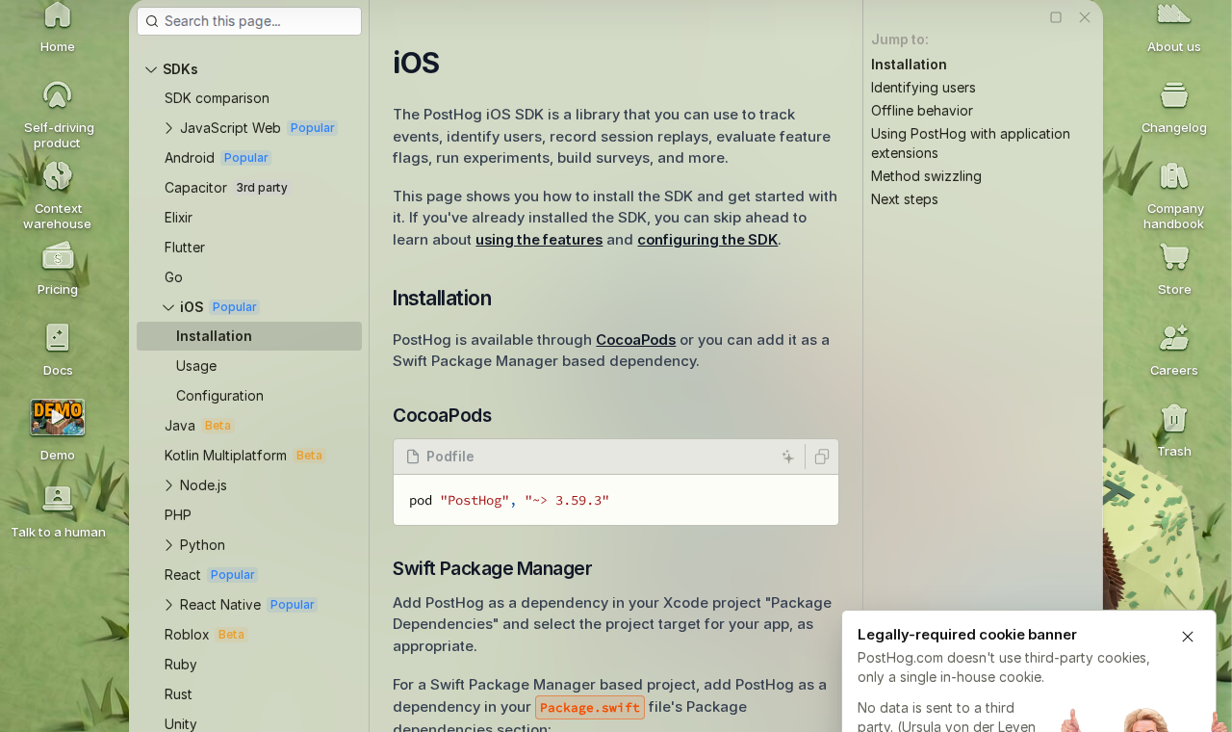Jump to Method swizzling section

tap(926, 176)
